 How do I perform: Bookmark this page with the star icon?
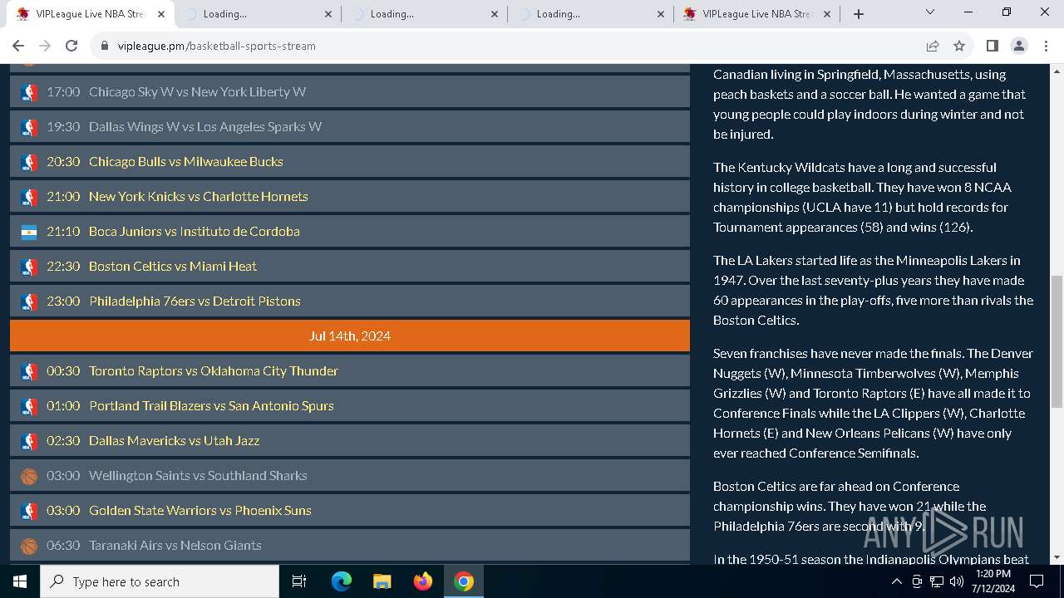click(x=959, y=46)
